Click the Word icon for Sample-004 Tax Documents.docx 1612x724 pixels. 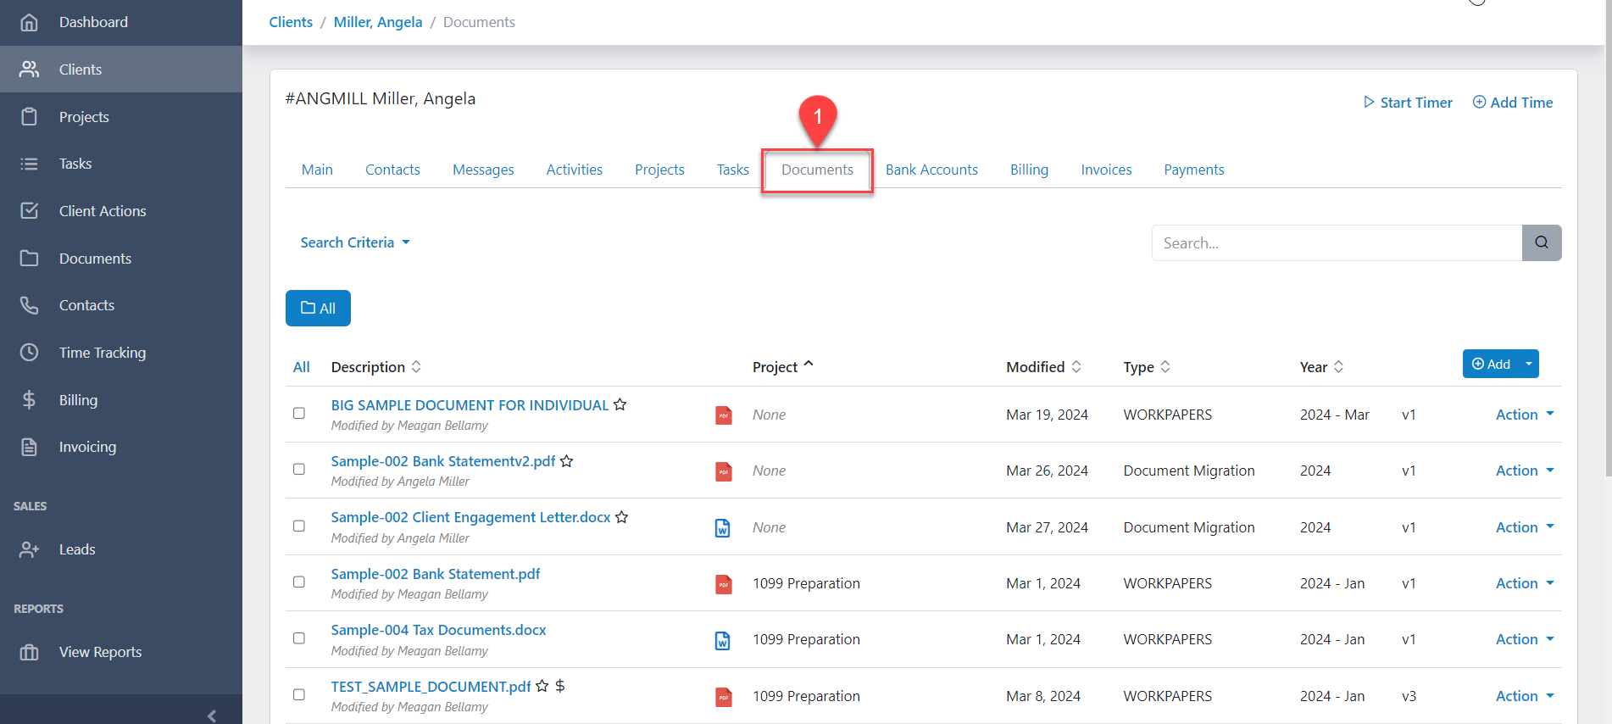click(x=723, y=640)
